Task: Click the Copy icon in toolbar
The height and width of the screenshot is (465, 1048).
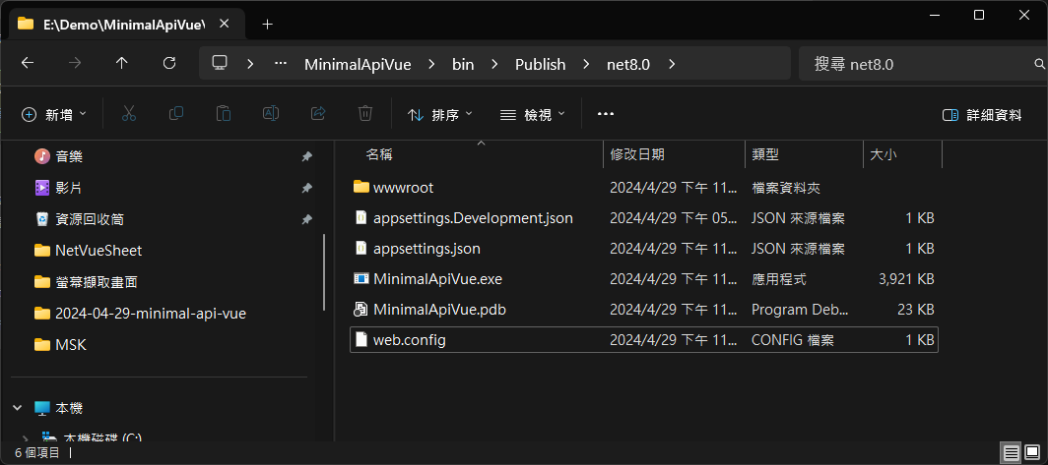Action: tap(176, 114)
